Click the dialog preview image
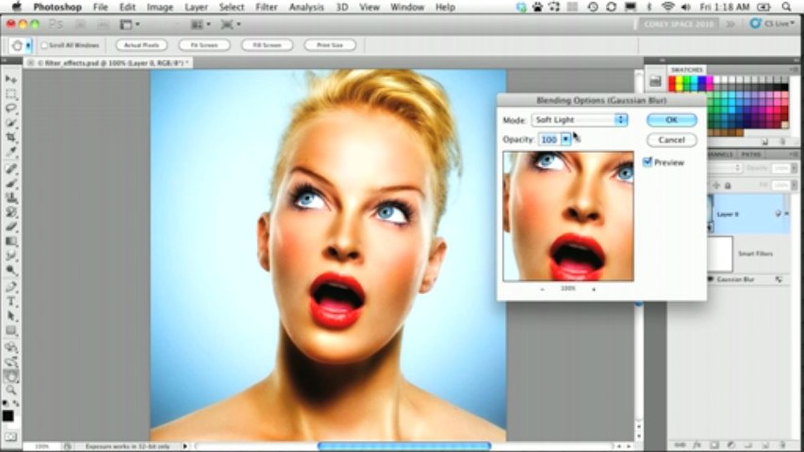The image size is (804, 452). [568, 216]
